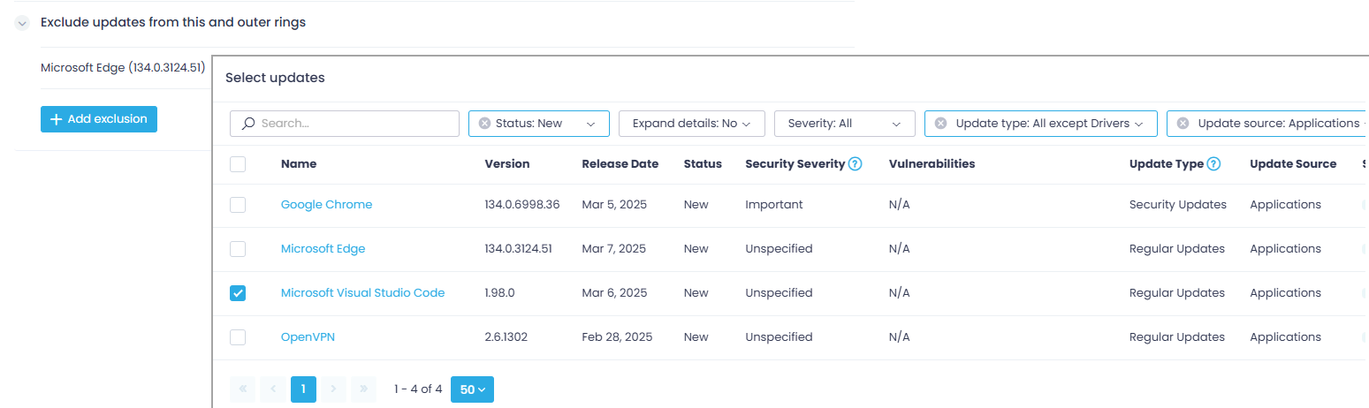Open the Microsoft Visual Studio Code link
Screen dimensions: 1369x408
point(362,293)
